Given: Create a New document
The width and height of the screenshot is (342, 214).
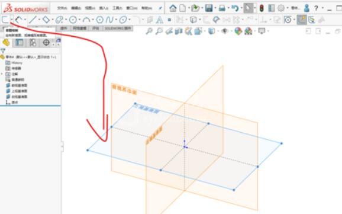Looking at the screenshot, I should 183,8.
